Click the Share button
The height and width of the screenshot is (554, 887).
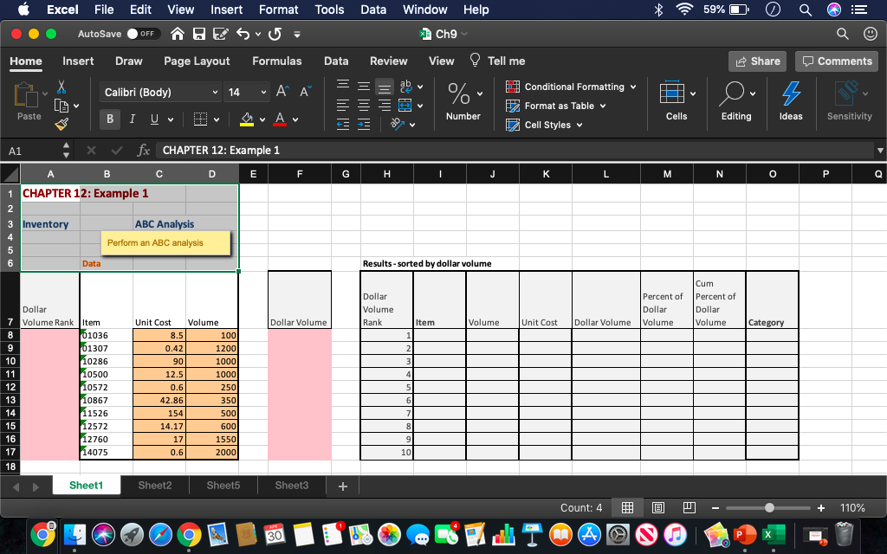point(756,61)
